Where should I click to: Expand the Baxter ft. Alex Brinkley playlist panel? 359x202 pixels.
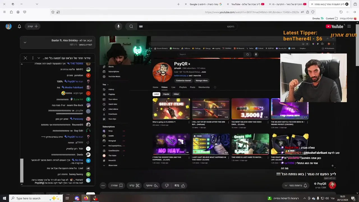click(x=25, y=42)
